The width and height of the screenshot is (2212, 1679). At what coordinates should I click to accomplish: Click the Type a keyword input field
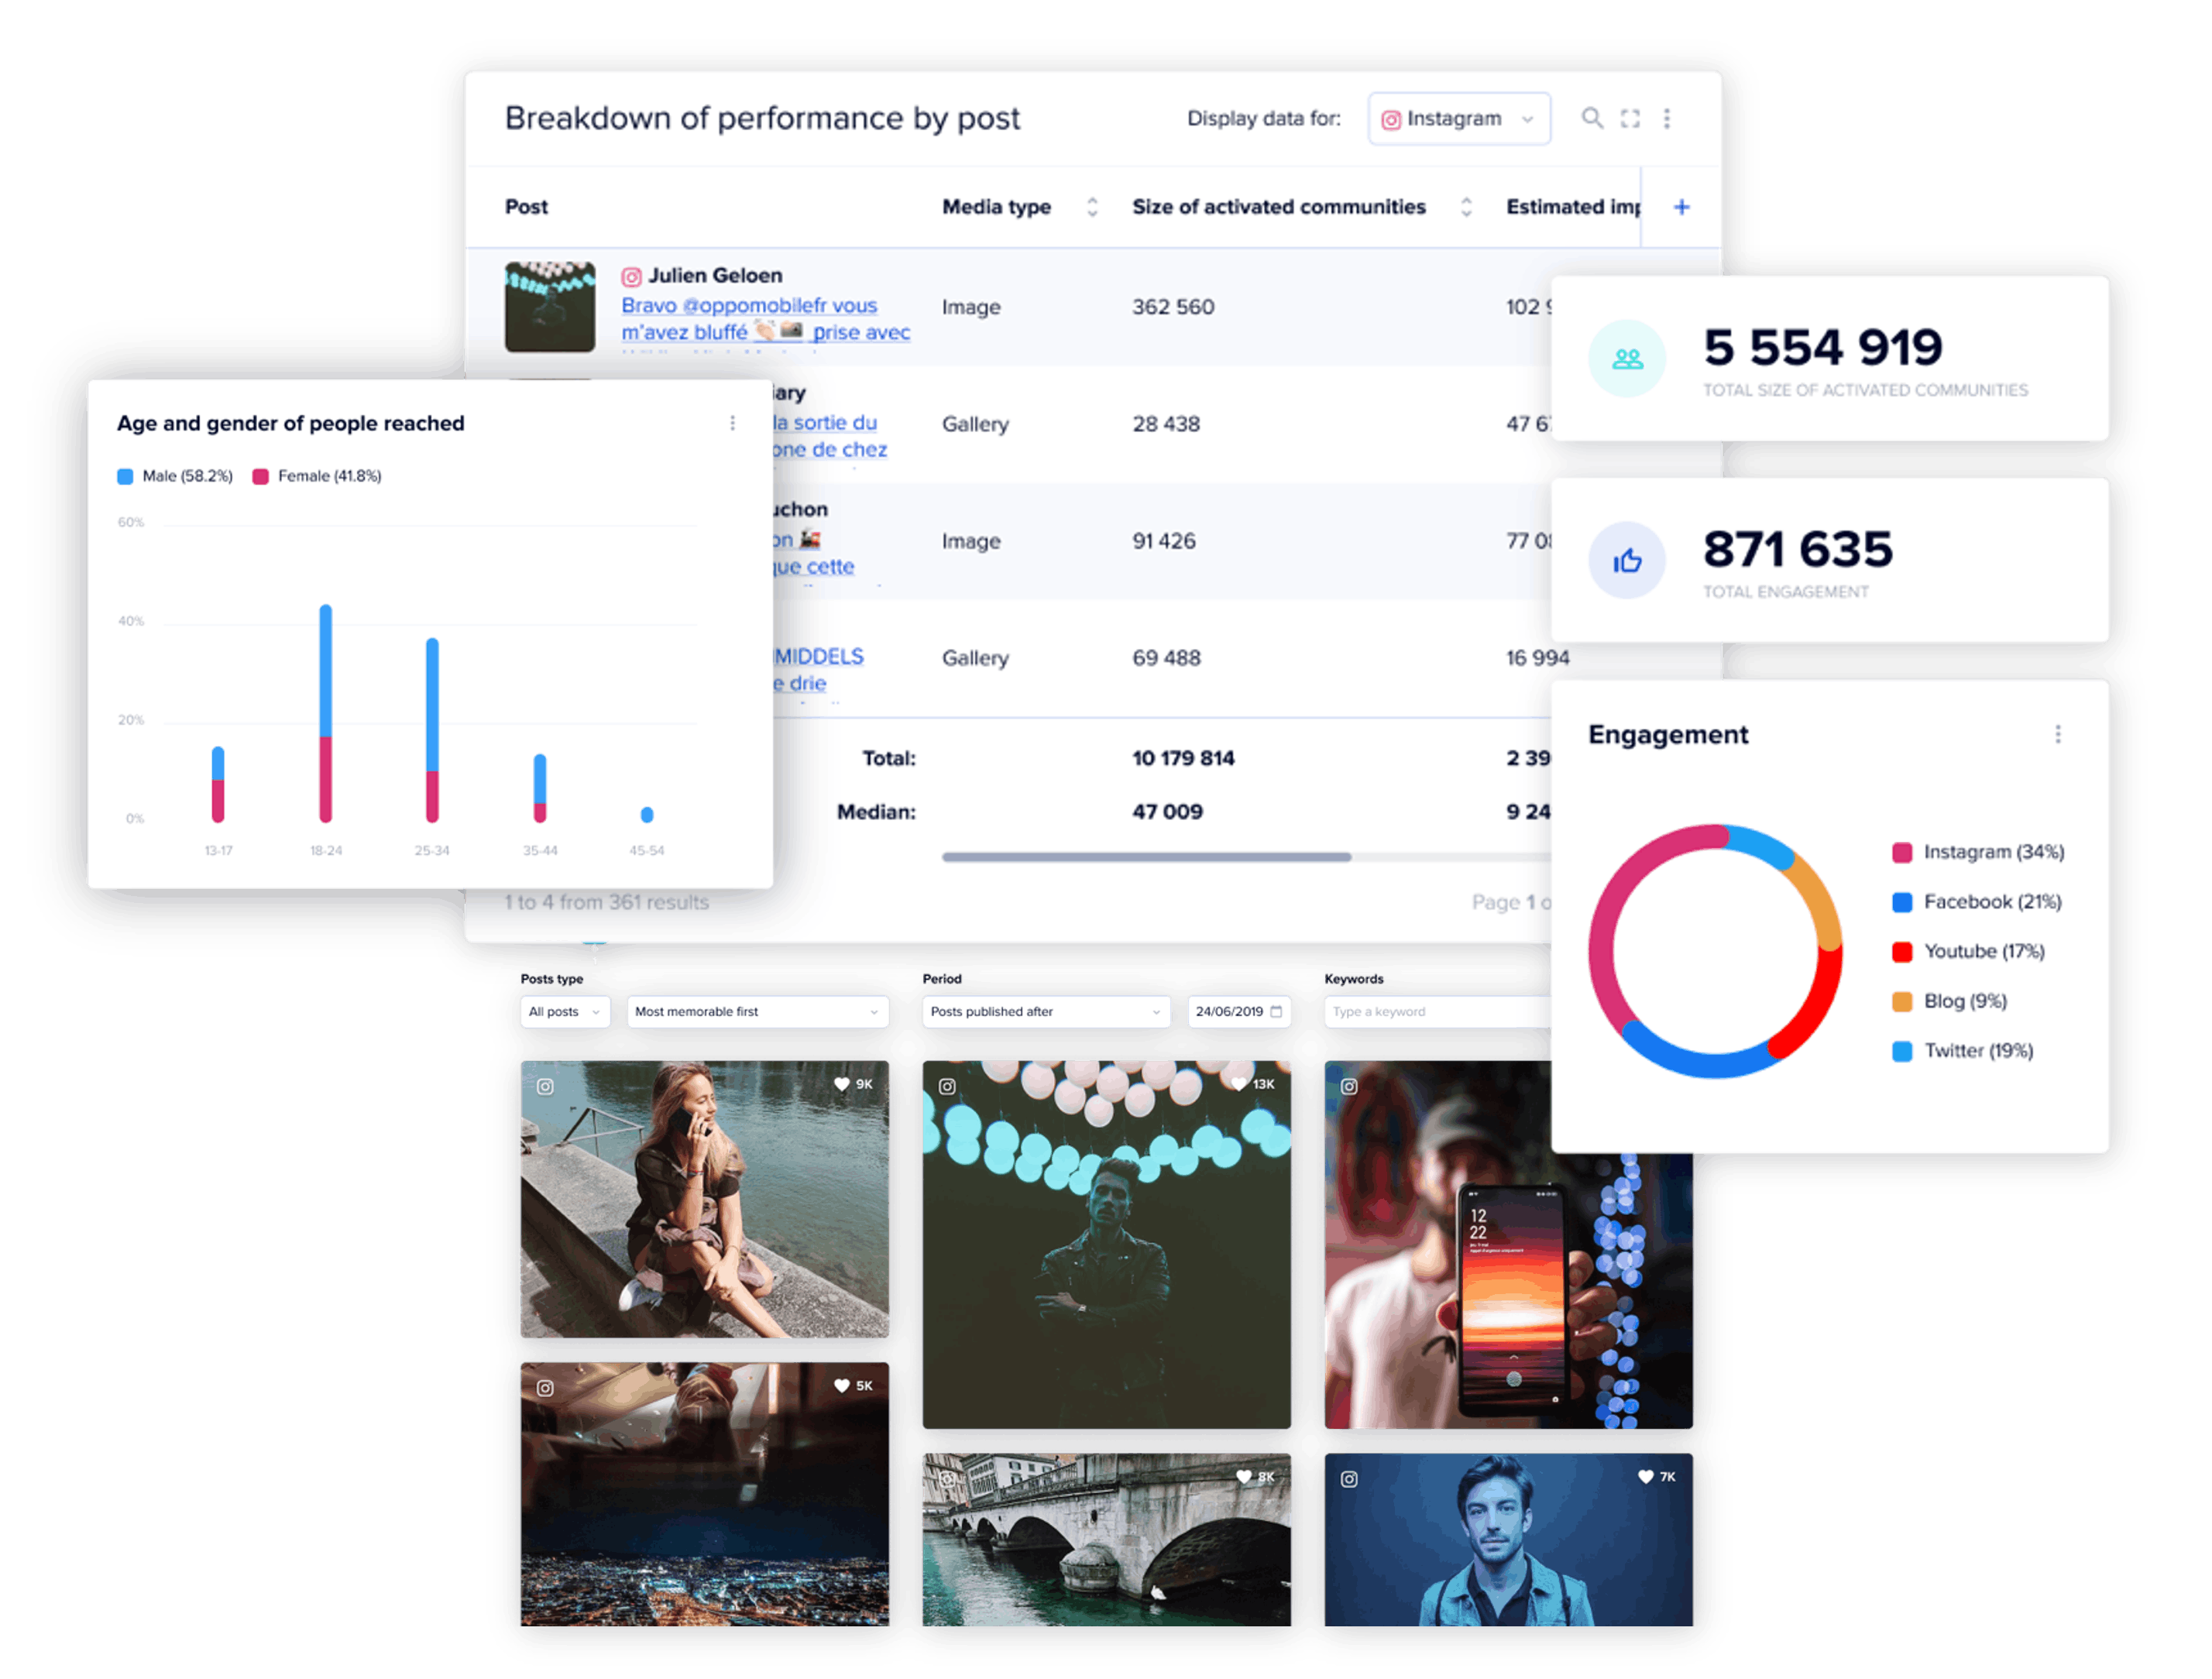[1436, 1012]
